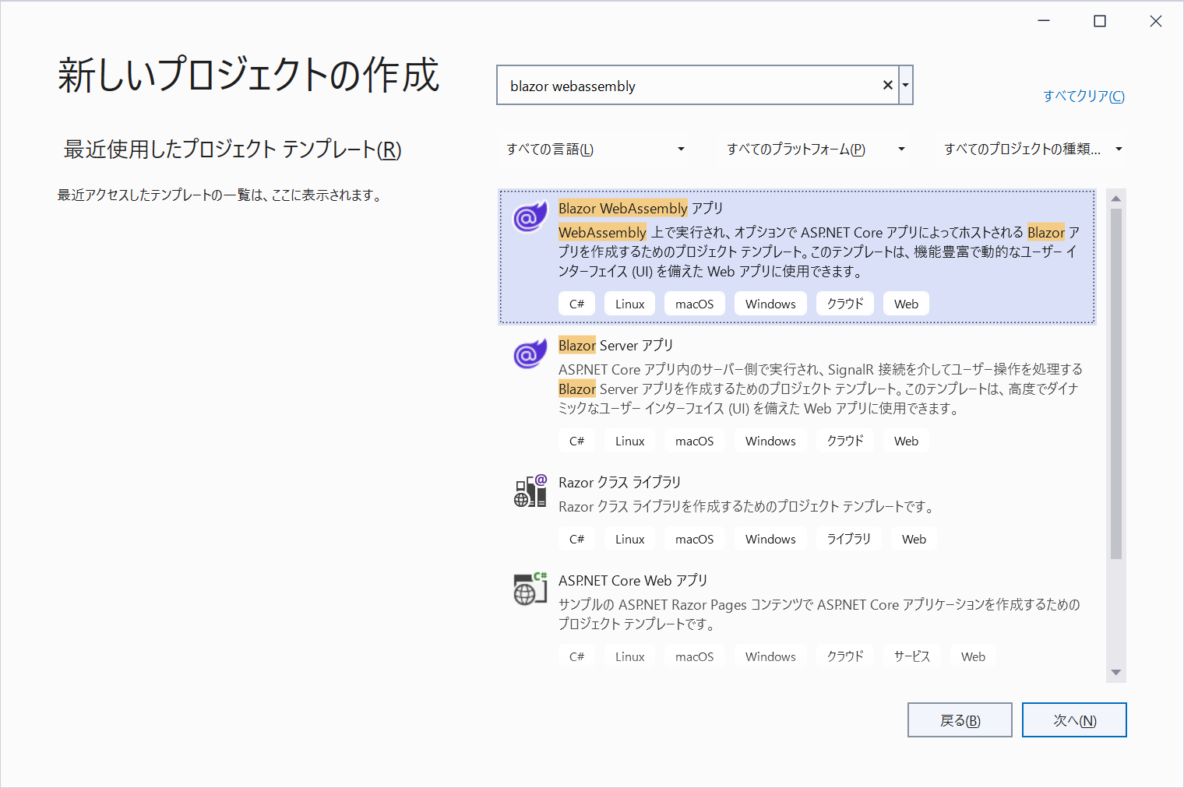The height and width of the screenshot is (788, 1184).
Task: Click the Blazor WebAssembly template icon
Action: click(x=530, y=218)
